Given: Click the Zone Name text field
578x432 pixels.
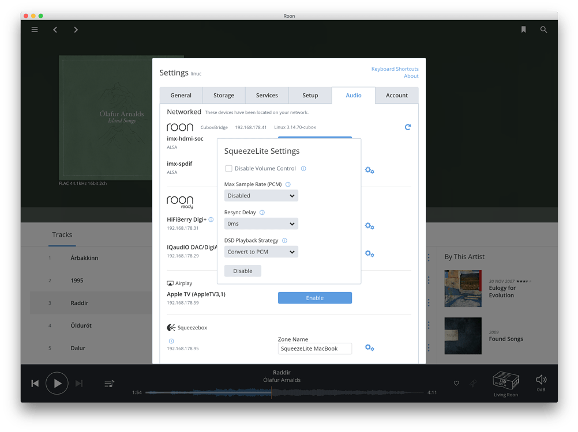Looking at the screenshot, I should coord(314,348).
